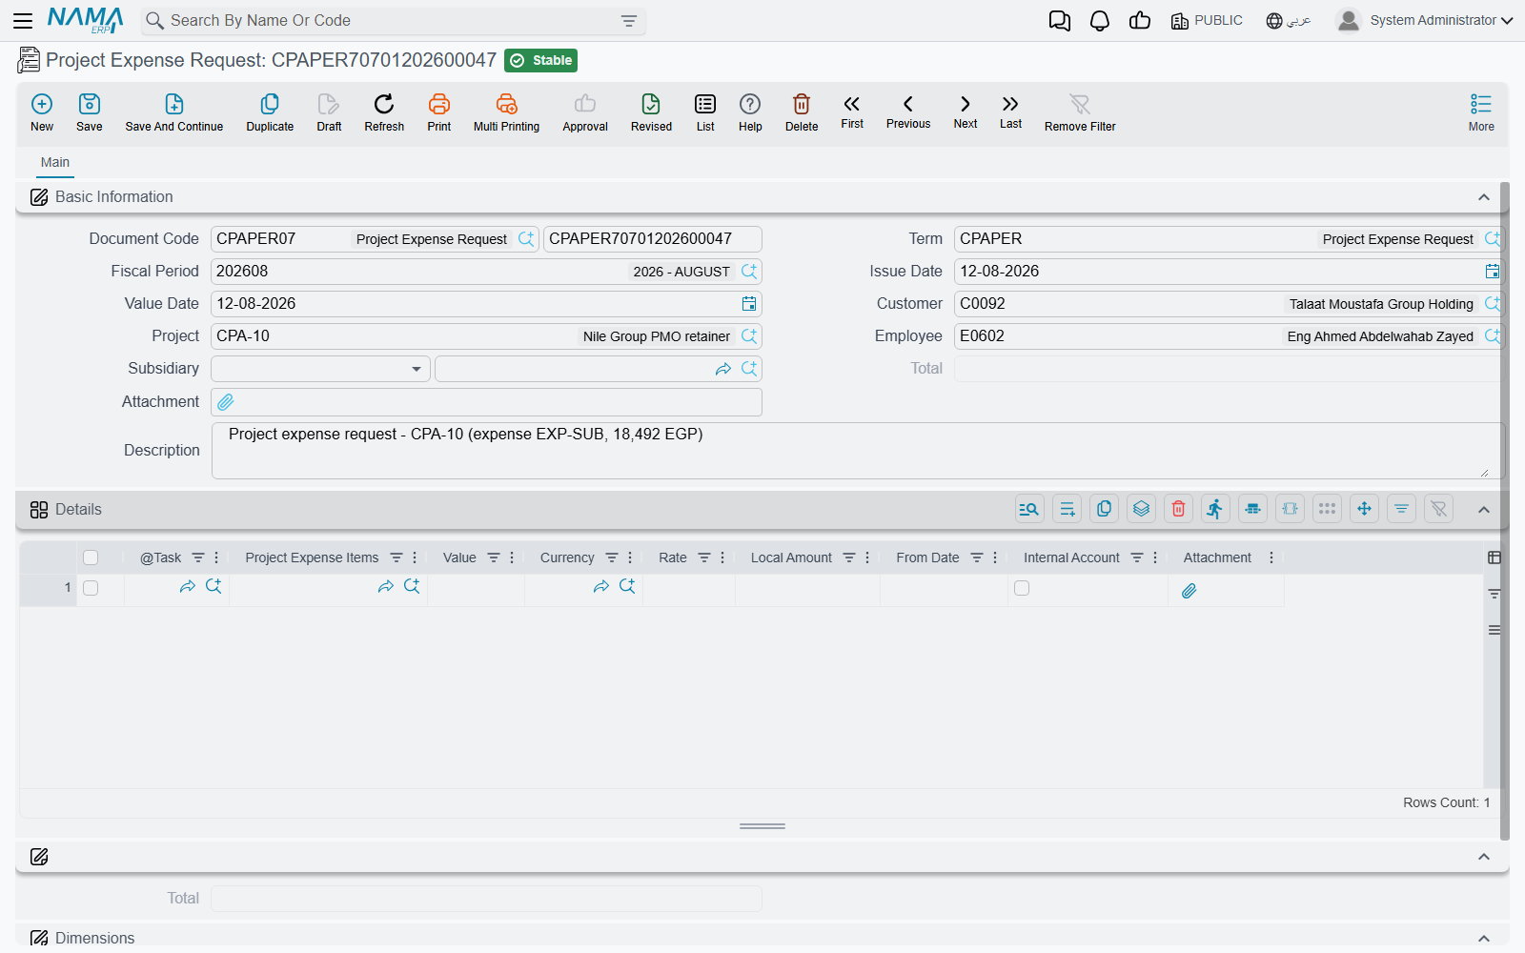Click the copy rows icon in Details toolbar
The width and height of the screenshot is (1525, 953).
click(1105, 509)
